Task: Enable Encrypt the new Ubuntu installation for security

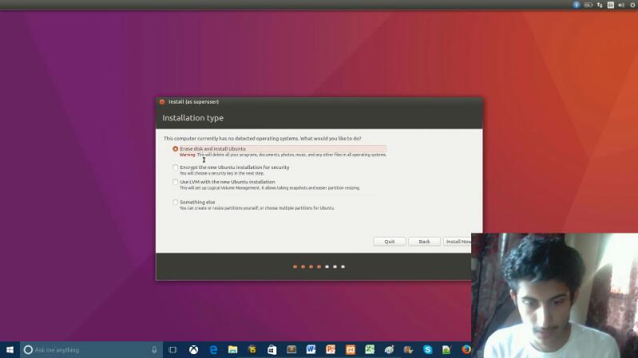Action: coord(176,167)
